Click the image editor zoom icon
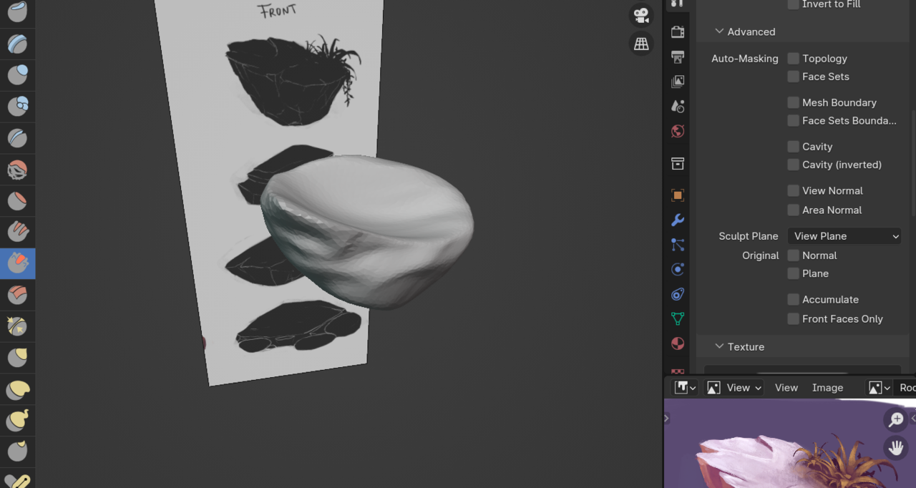This screenshot has width=916, height=488. click(896, 419)
